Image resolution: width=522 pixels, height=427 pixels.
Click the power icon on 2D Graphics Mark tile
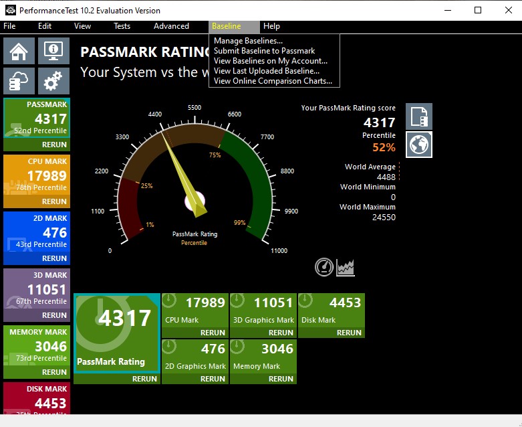pyautogui.click(x=170, y=346)
